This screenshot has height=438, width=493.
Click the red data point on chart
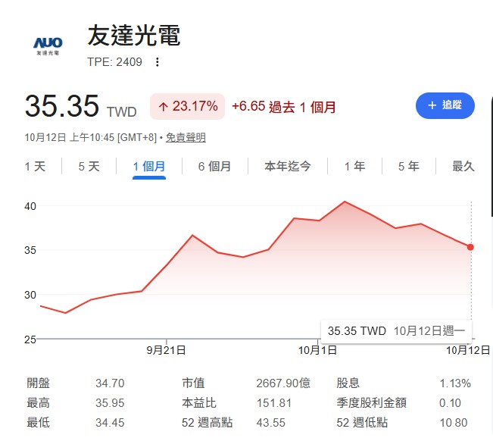tap(470, 247)
